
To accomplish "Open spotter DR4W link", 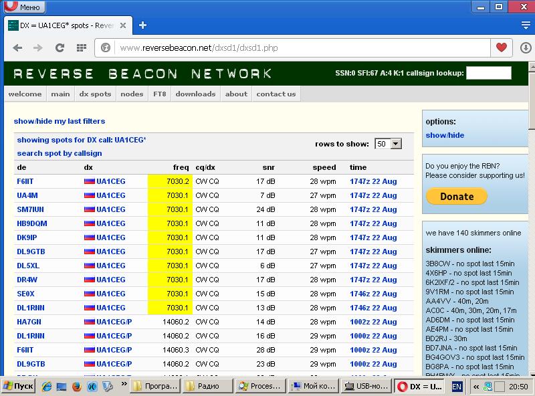I will pos(27,280).
